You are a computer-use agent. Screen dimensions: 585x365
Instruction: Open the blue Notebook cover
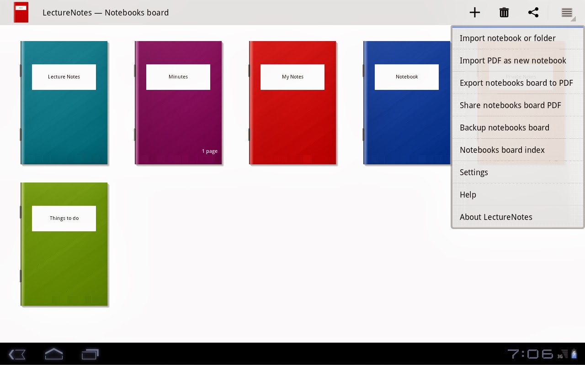pos(407,103)
